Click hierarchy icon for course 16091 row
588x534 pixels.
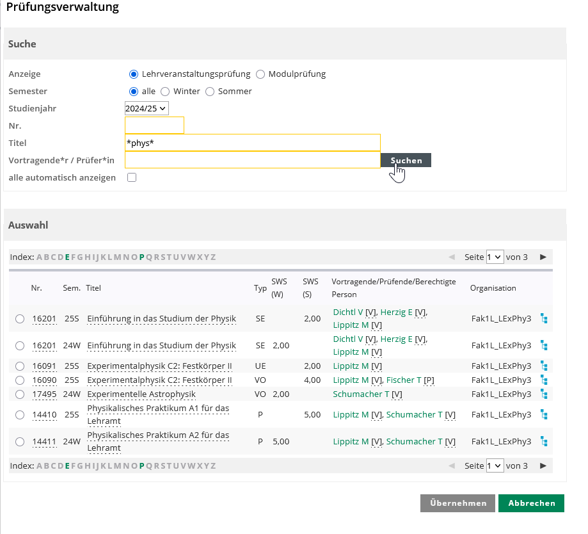click(x=544, y=366)
